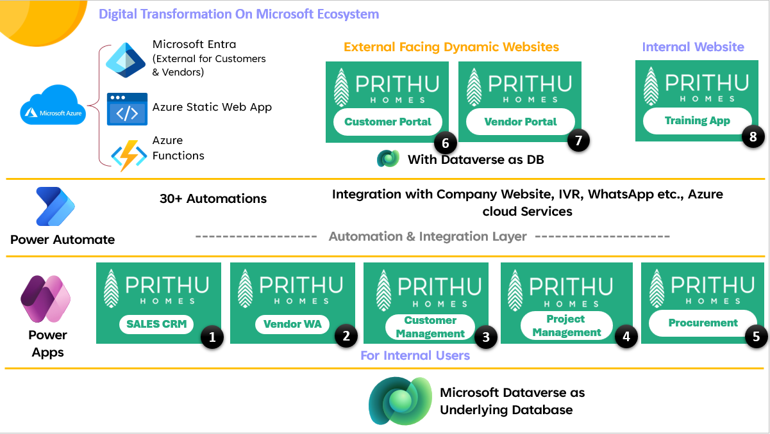
Task: Open the SALES CRM app
Action: [x=156, y=324]
